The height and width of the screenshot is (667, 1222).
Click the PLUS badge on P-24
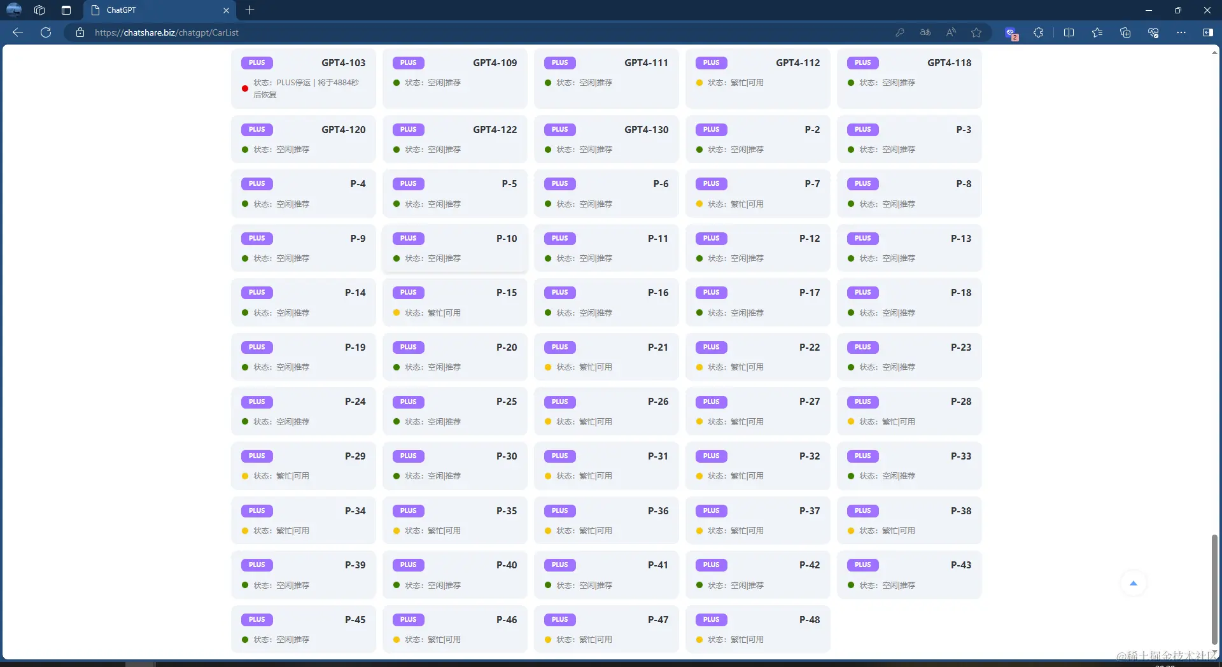tap(257, 402)
